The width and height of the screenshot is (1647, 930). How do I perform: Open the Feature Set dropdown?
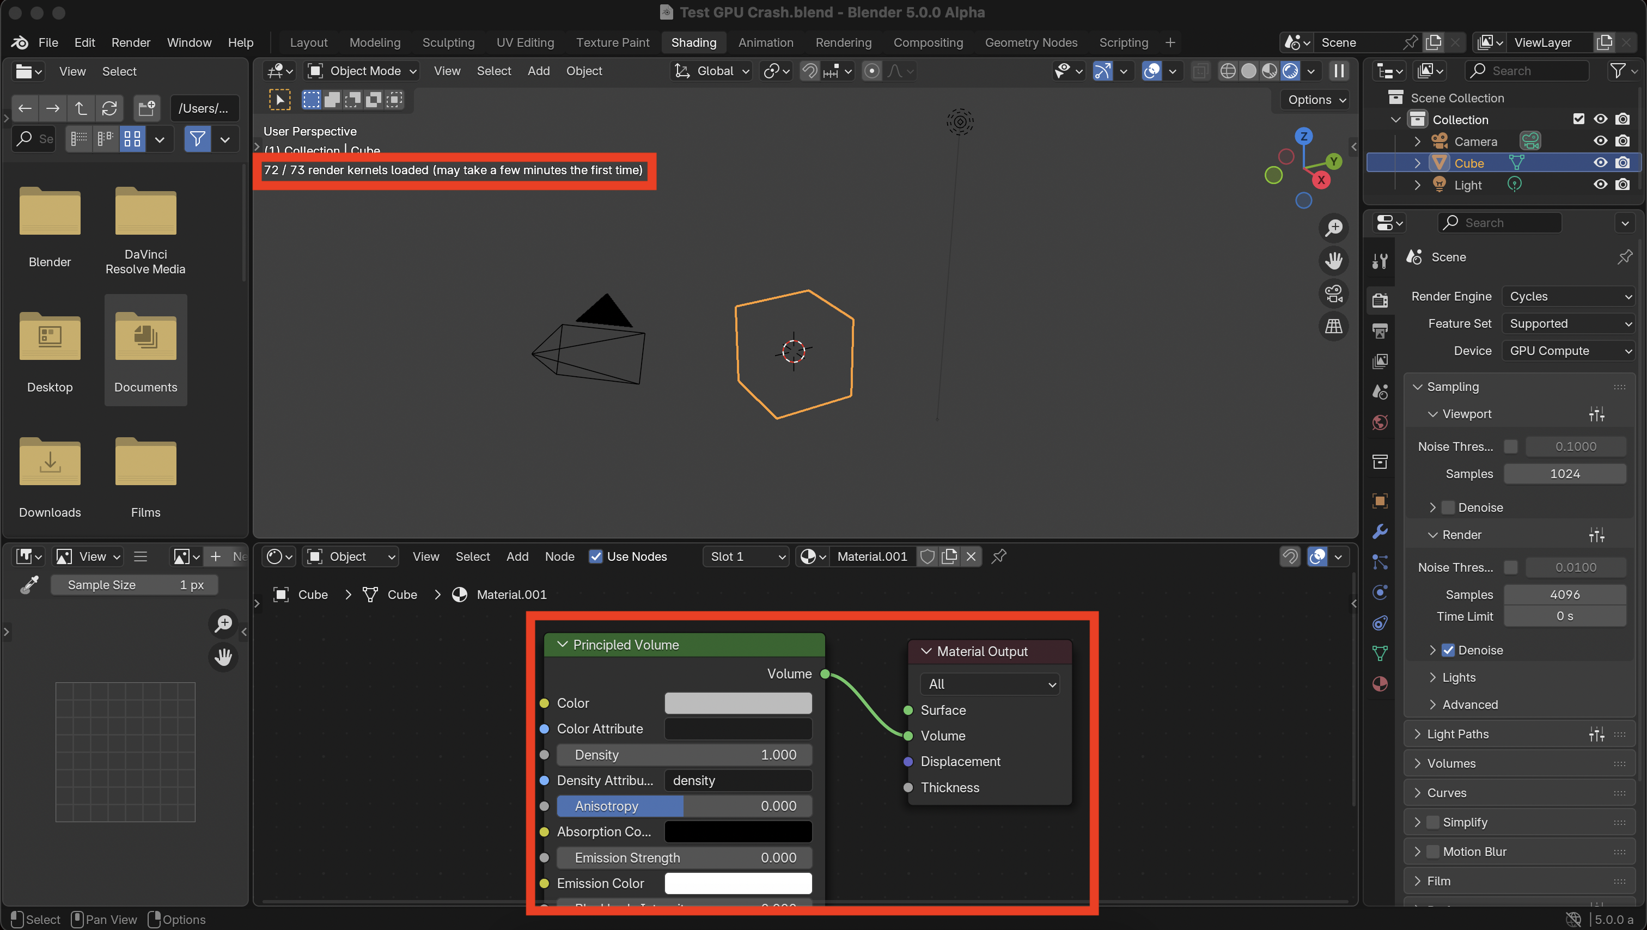1570,323
